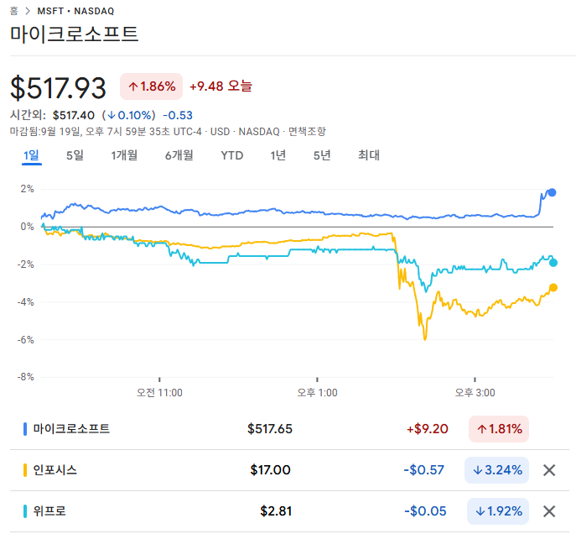
Task: Click the 오후 3:00 axis label
Action: point(475,393)
